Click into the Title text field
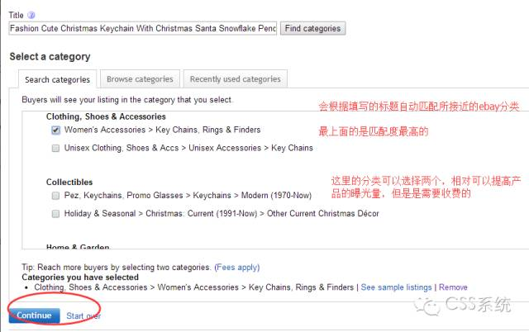 [142, 28]
